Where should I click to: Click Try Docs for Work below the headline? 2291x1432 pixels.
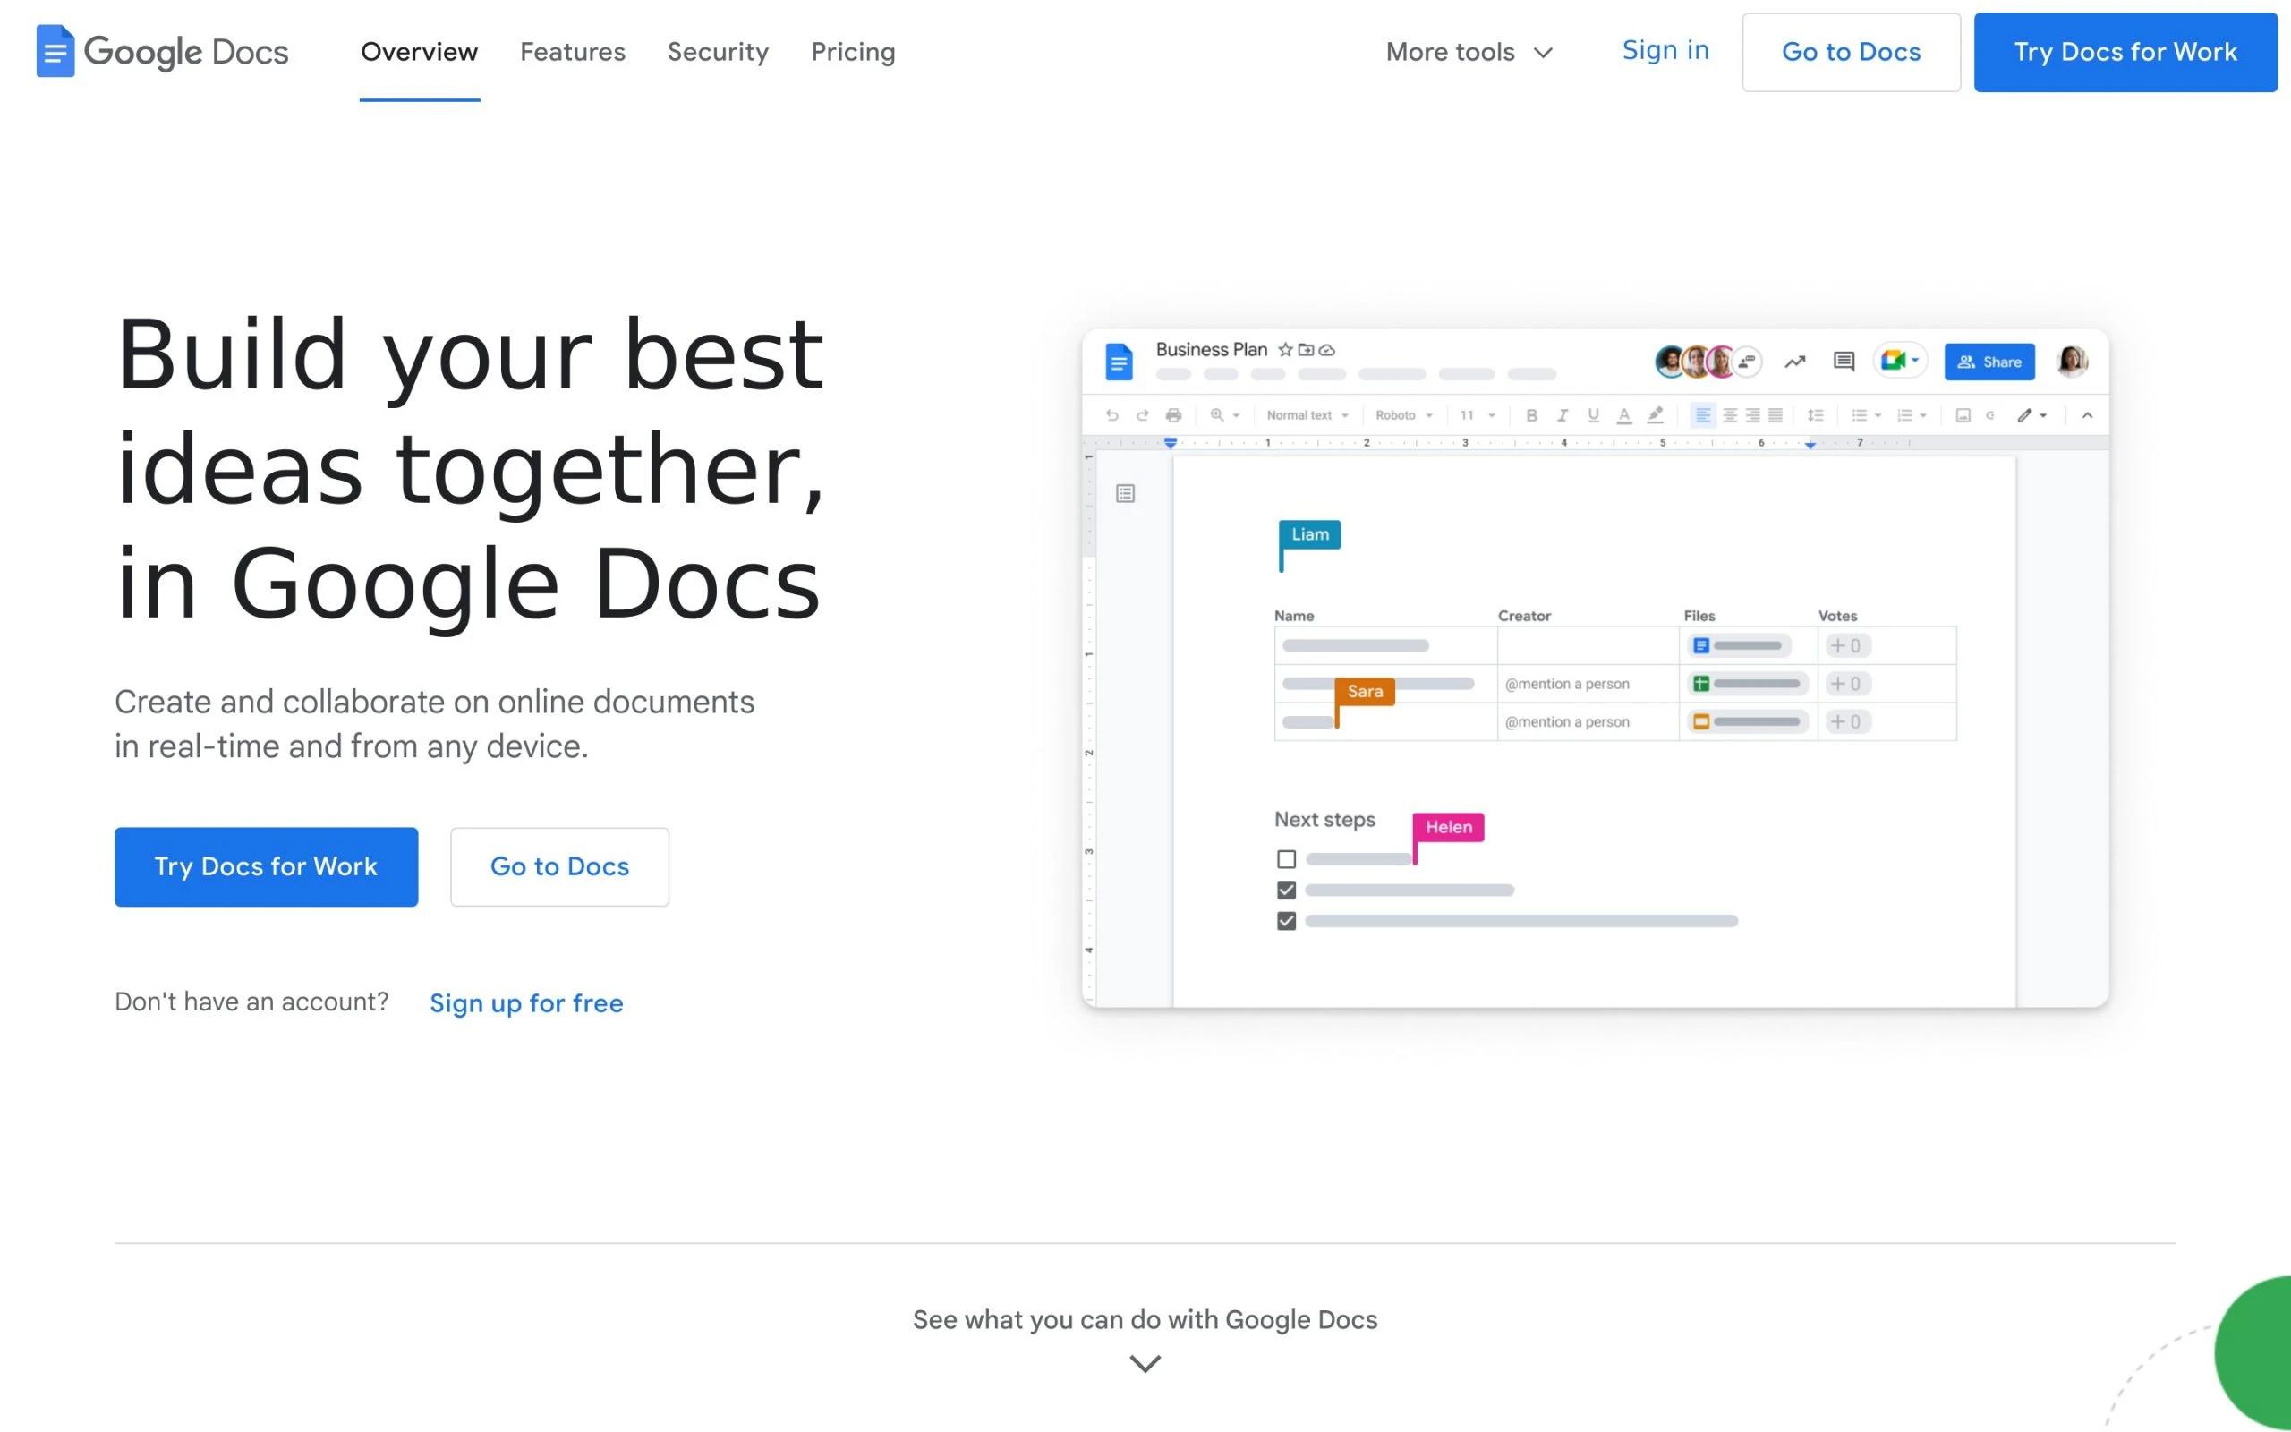pyautogui.click(x=266, y=866)
